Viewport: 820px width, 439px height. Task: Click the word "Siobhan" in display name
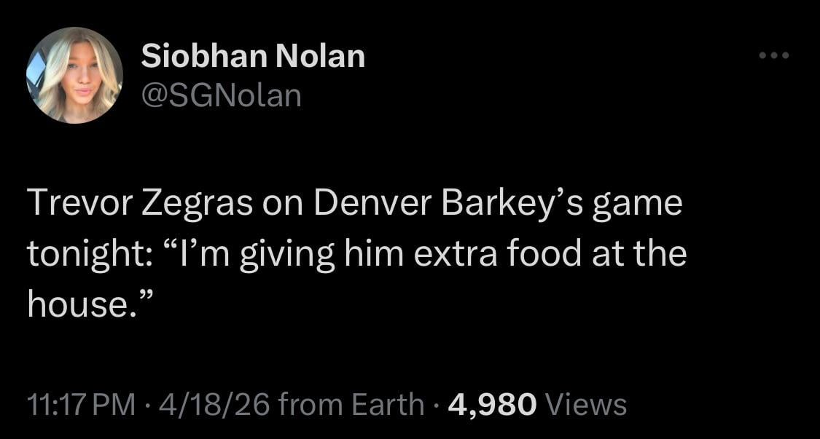202,56
